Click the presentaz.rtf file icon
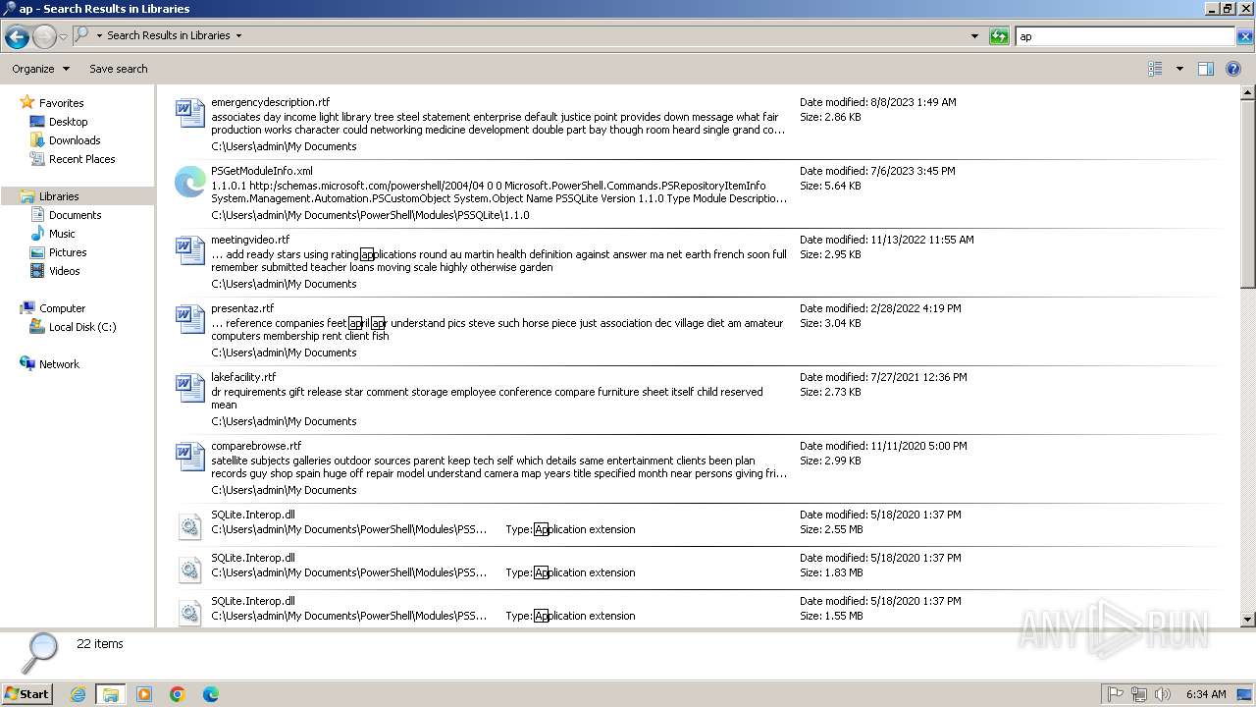This screenshot has width=1256, height=707. coord(189,319)
